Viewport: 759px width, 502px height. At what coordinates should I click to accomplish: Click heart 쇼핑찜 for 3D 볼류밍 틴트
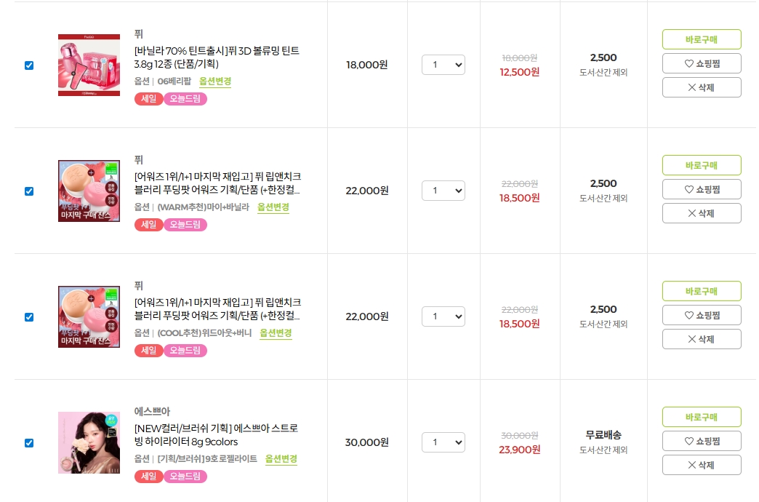702,63
